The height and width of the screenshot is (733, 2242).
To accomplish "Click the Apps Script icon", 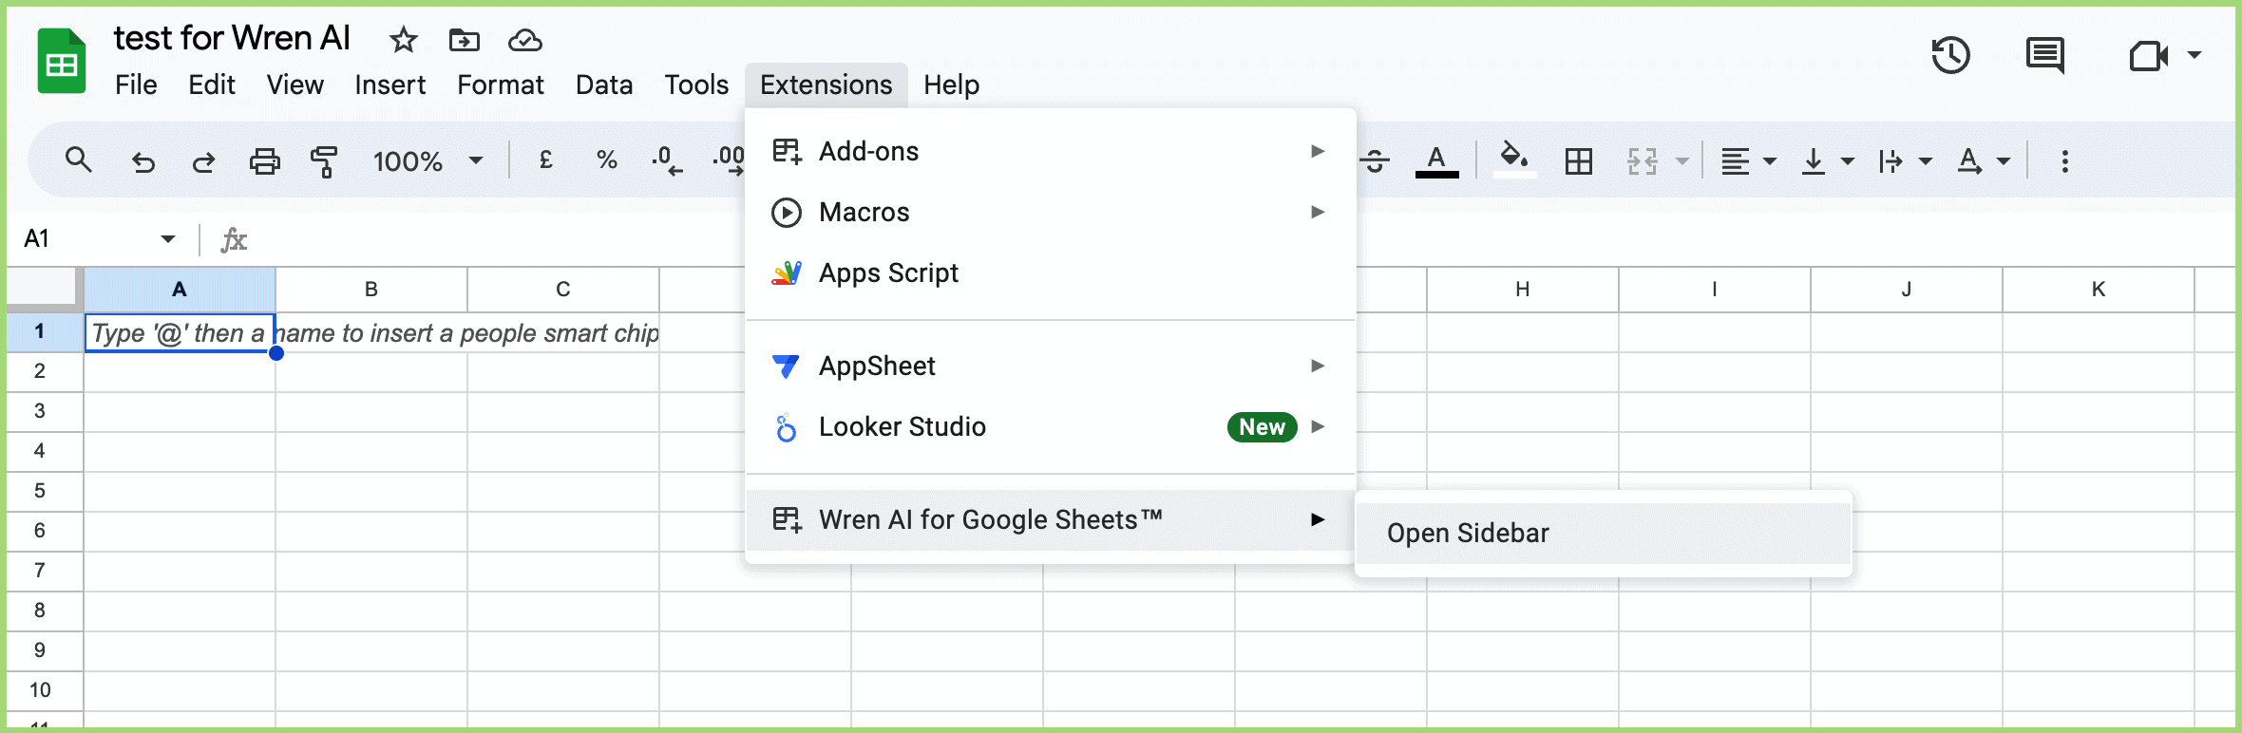I will pyautogui.click(x=787, y=273).
